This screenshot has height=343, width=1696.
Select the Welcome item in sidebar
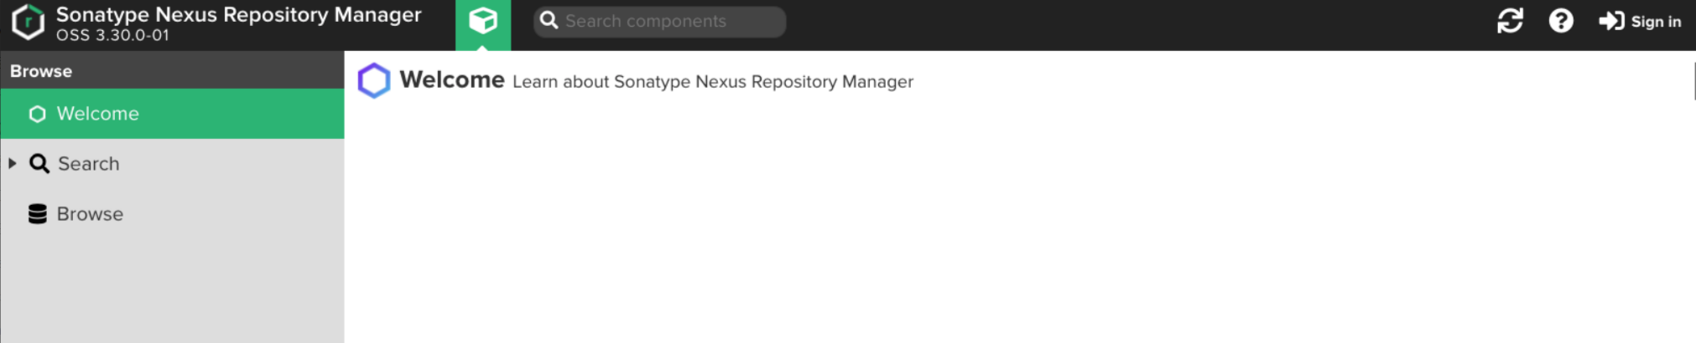[x=97, y=114]
